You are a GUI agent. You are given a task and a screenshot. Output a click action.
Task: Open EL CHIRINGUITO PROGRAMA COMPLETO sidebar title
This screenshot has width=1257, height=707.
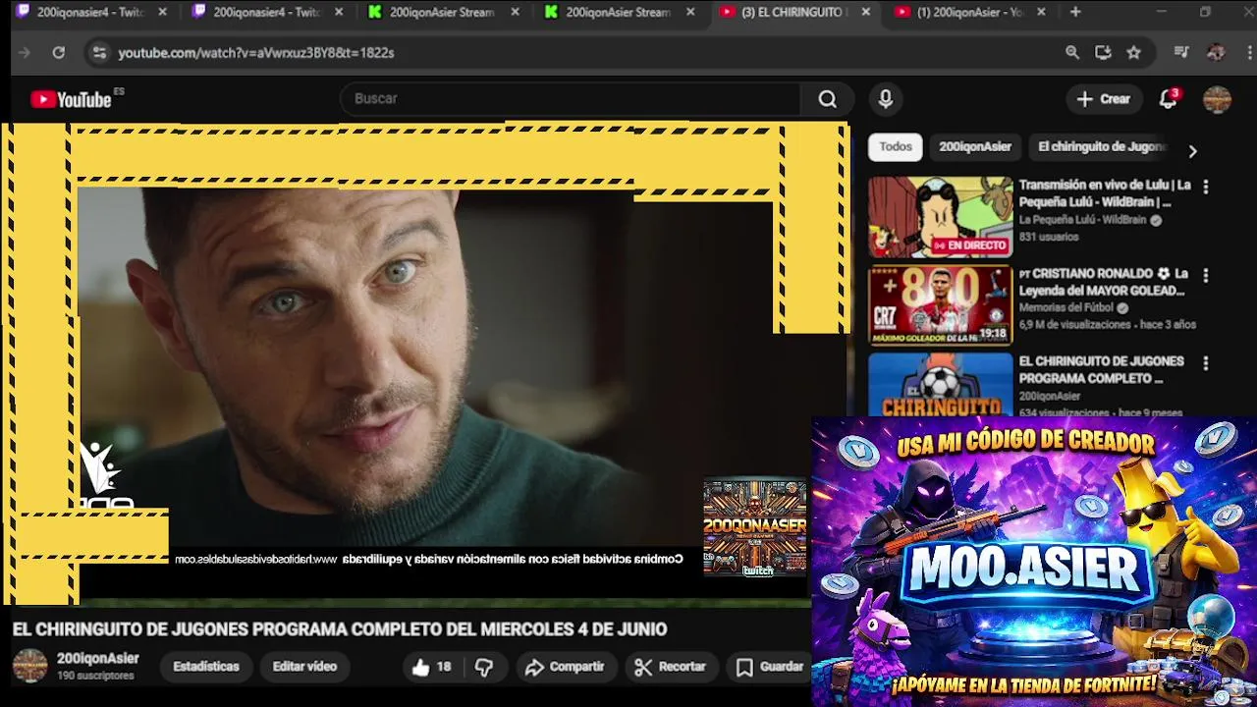(1101, 369)
